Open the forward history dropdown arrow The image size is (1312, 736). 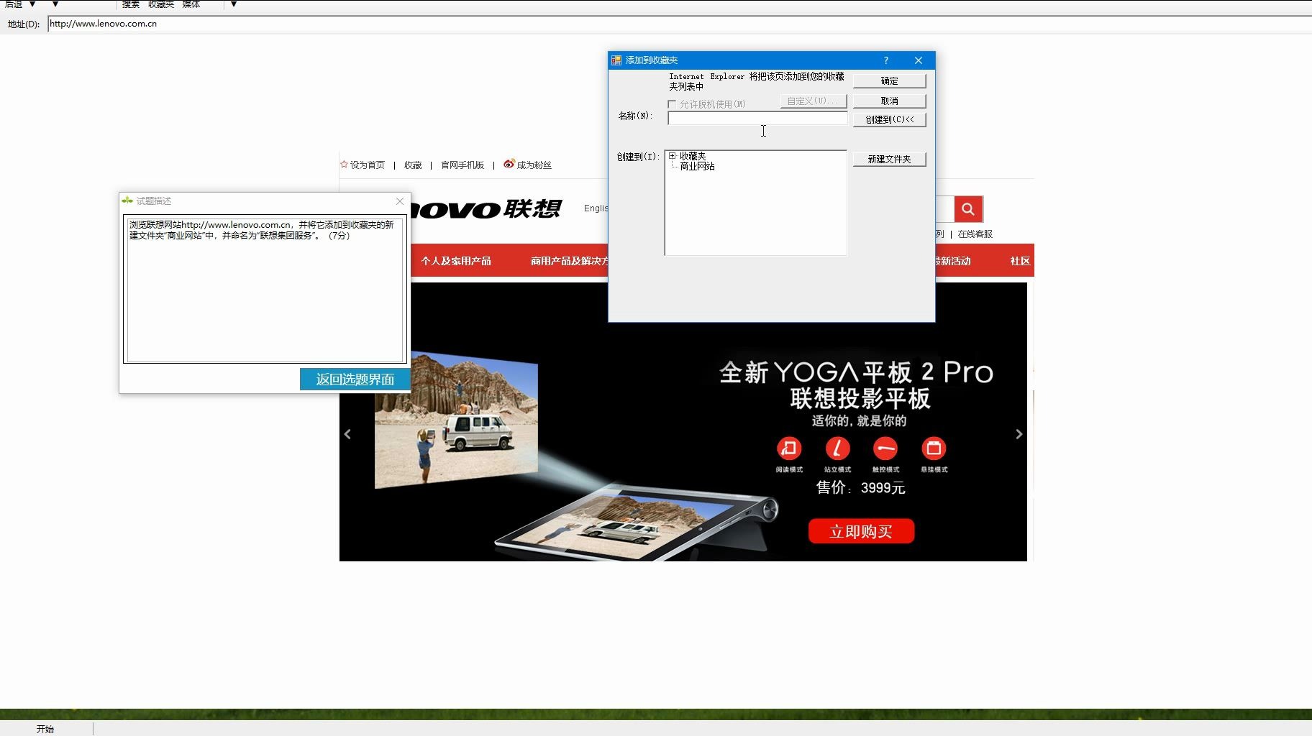pyautogui.click(x=55, y=4)
